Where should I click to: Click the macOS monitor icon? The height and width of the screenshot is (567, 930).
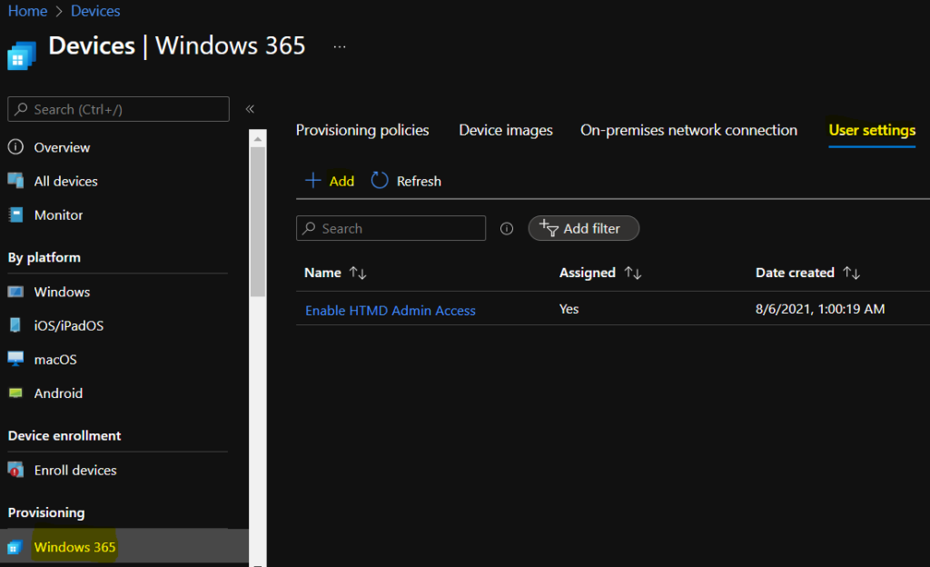click(15, 359)
